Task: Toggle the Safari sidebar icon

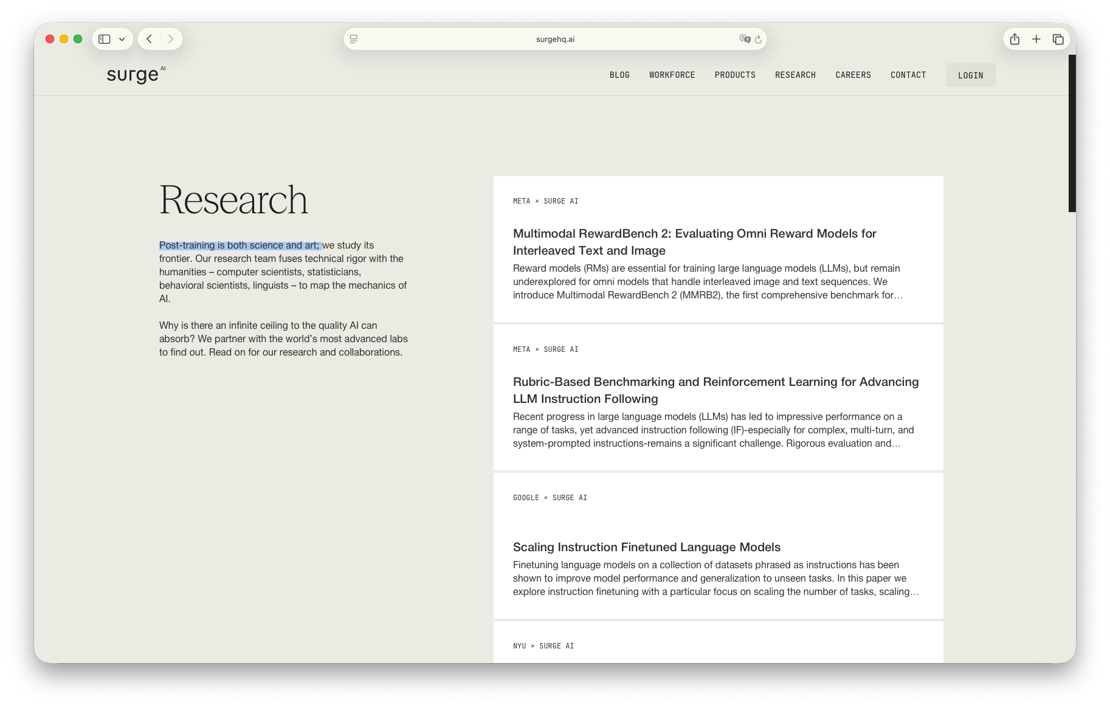Action: [x=105, y=39]
